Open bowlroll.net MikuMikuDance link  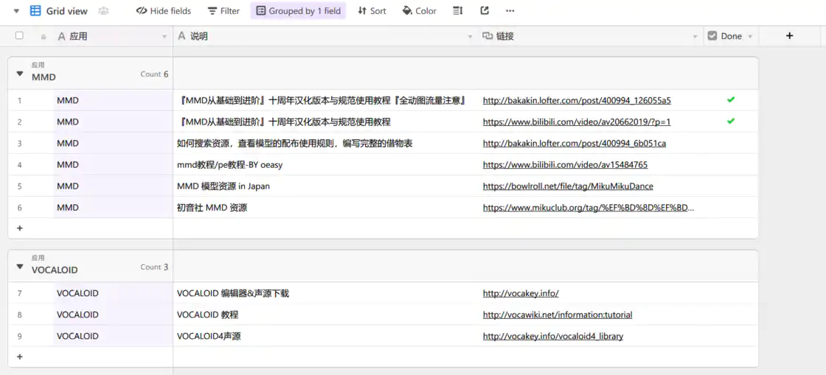pos(568,186)
